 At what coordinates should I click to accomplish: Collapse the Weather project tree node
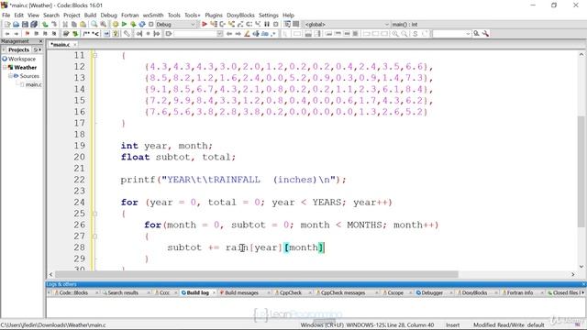5,67
